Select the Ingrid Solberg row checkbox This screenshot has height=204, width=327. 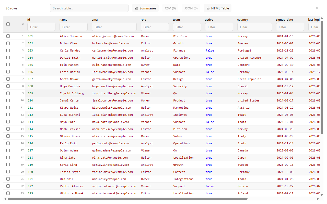tap(8, 93)
